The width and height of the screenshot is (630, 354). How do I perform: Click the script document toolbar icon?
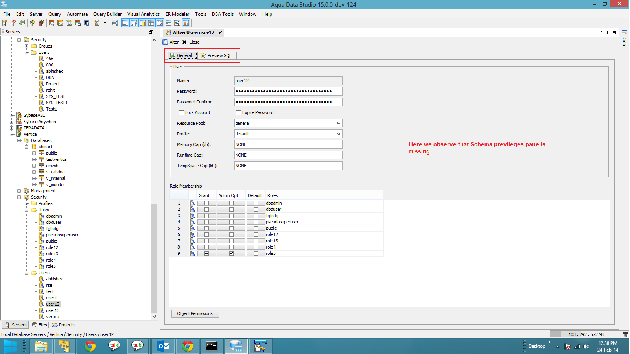pyautogui.click(x=97, y=23)
